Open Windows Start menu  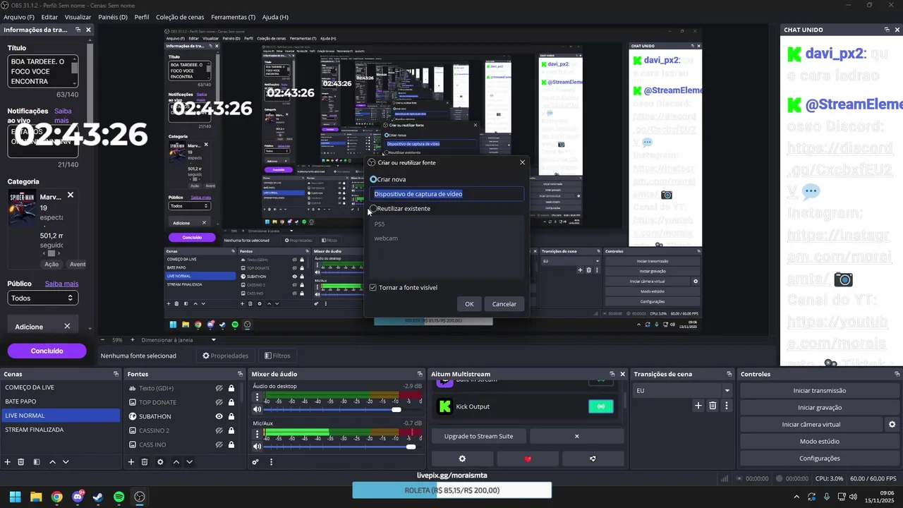point(15,497)
